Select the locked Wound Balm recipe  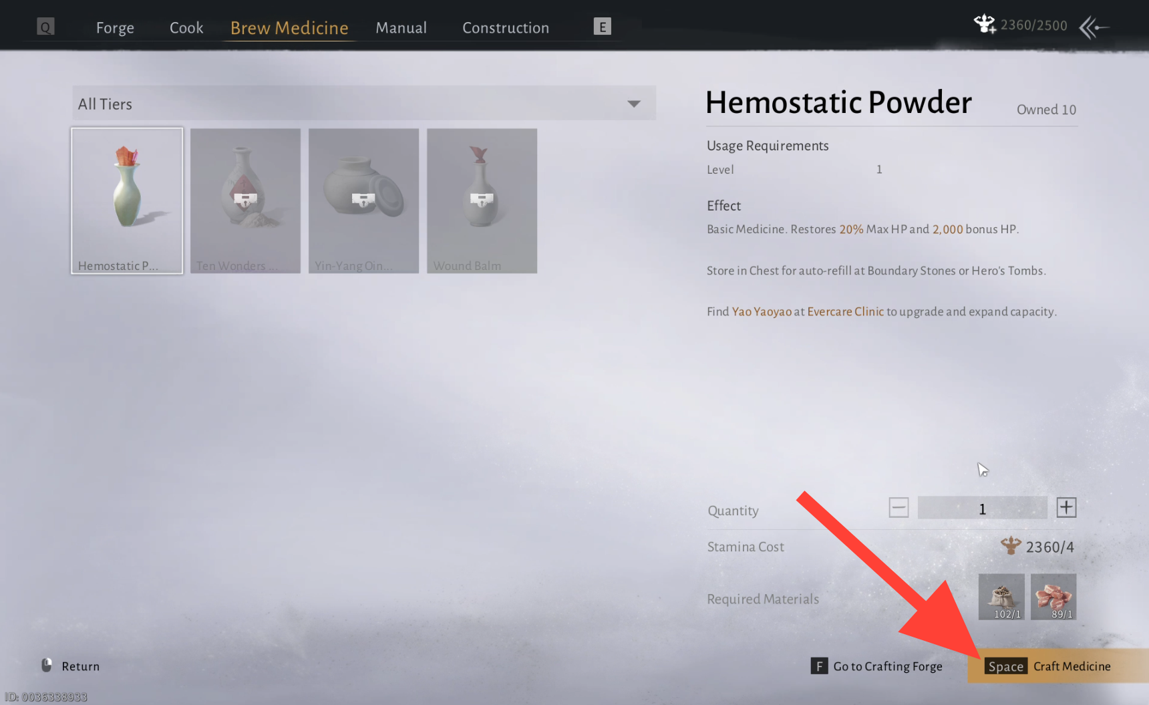click(482, 200)
